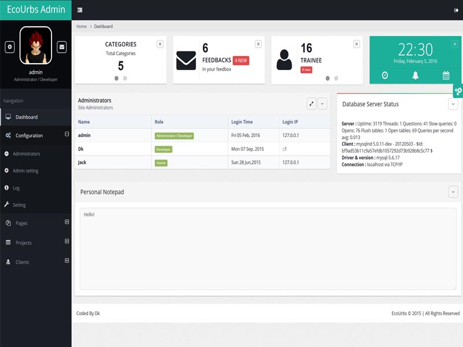The image size is (463, 347).
Task: Close the Feedbacks widget
Action: 258,45
